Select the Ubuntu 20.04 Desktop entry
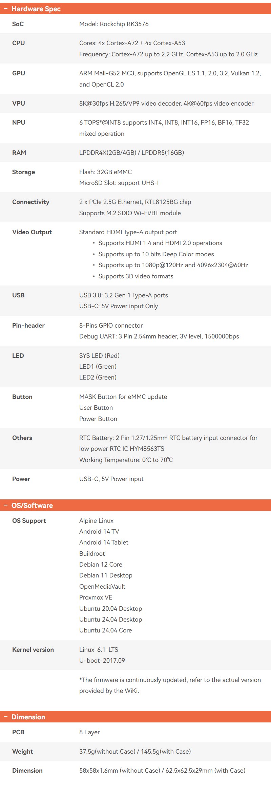The height and width of the screenshot is (791, 271). click(110, 608)
